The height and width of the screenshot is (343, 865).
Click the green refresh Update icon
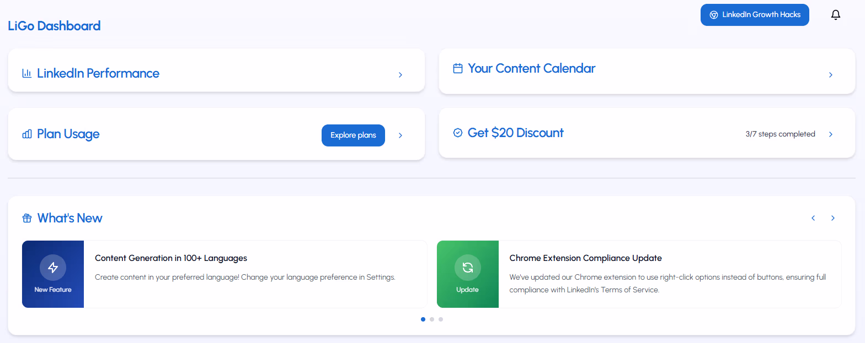point(467,268)
